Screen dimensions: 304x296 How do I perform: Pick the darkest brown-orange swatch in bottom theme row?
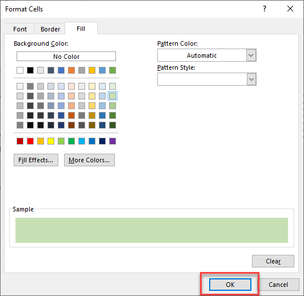(x=71, y=125)
